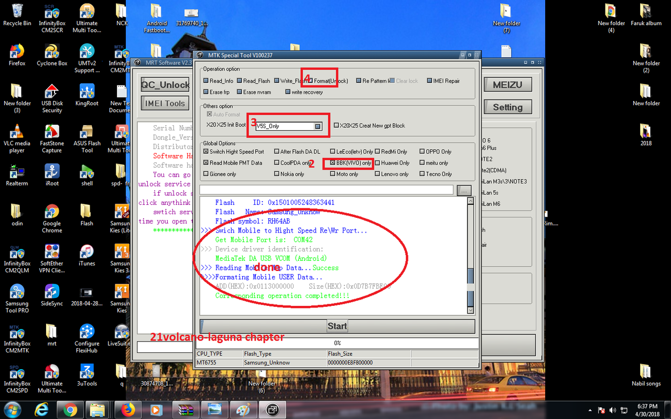Image resolution: width=671 pixels, height=419 pixels.
Task: Click the system clock 6:37 PM
Action: click(x=647, y=406)
